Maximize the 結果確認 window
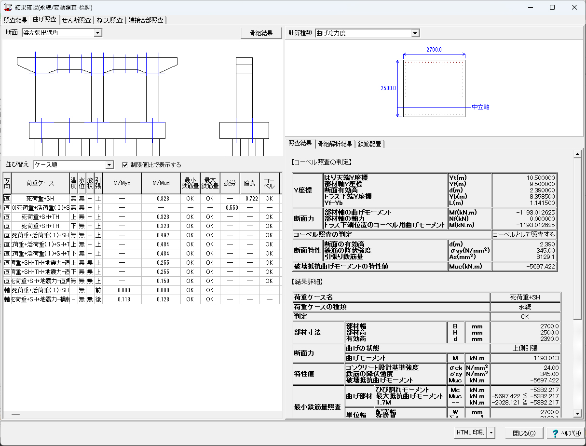 pos(552,8)
